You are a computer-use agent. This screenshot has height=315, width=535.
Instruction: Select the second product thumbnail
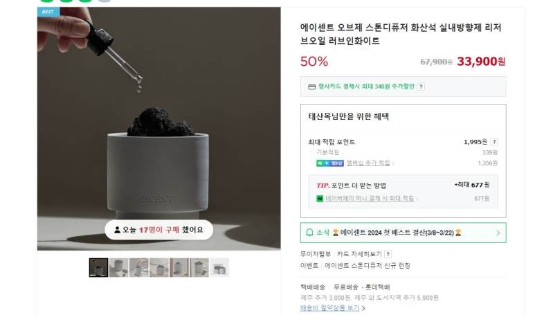119,267
